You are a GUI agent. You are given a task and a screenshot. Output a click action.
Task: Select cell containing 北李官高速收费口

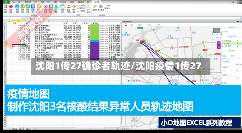pos(49,26)
